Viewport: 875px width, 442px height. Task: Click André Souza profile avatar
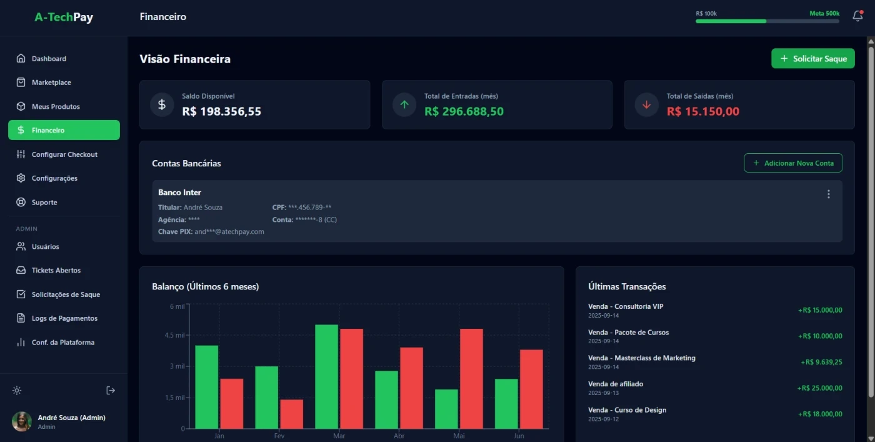(x=22, y=421)
